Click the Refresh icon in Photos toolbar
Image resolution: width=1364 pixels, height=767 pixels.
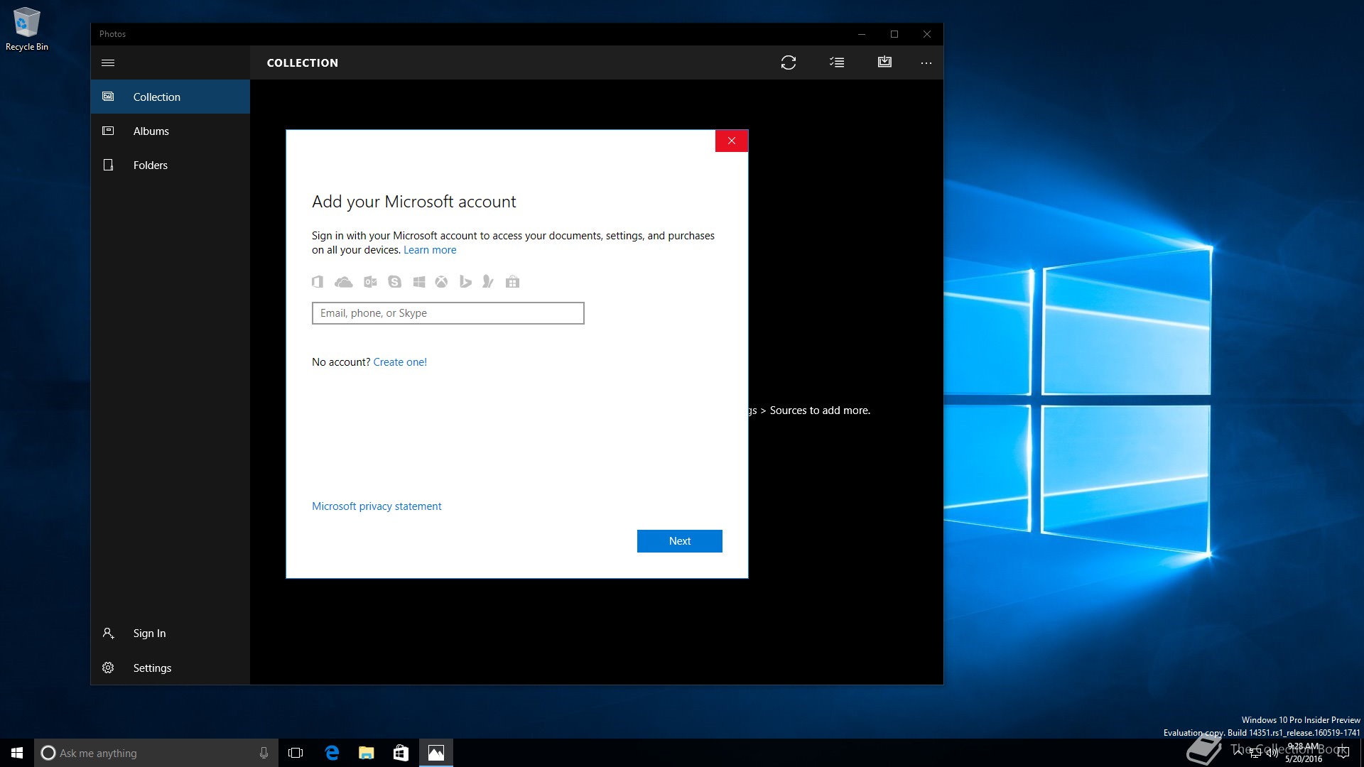point(788,62)
